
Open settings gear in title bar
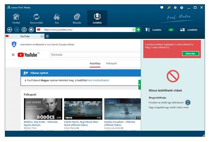[x=175, y=8]
